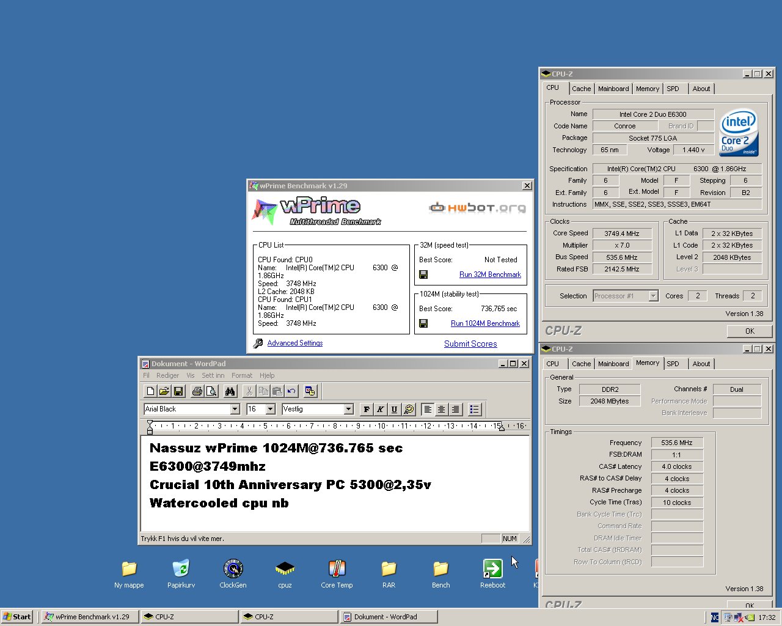This screenshot has width=782, height=626.
Task: Open About tab in upper CPU-Z
Action: tap(701, 89)
